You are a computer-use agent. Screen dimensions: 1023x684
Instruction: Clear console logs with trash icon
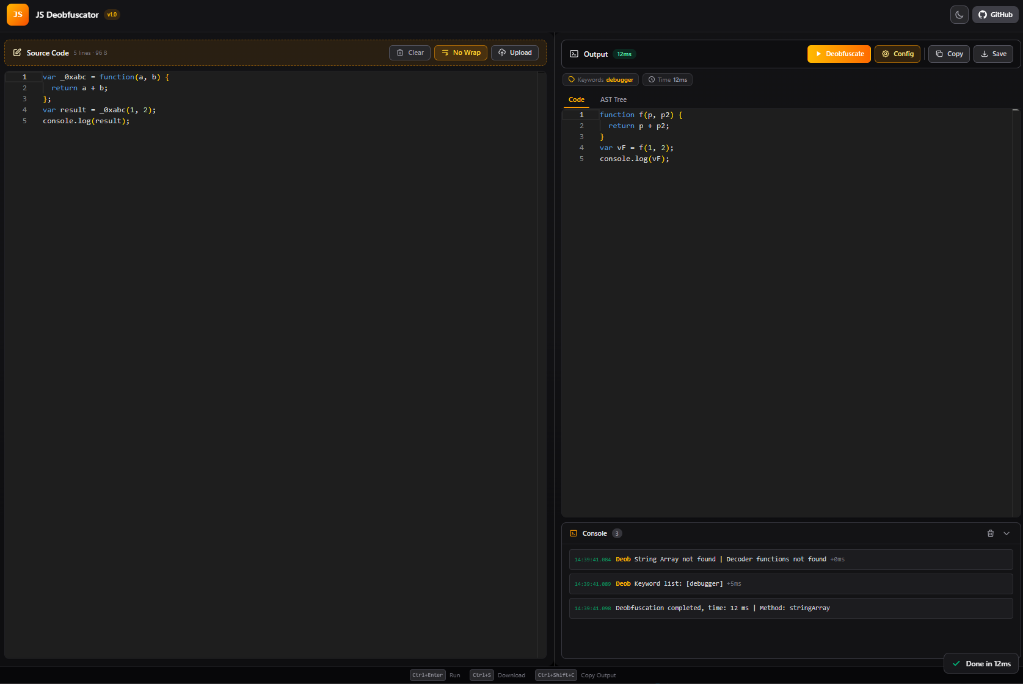point(991,534)
